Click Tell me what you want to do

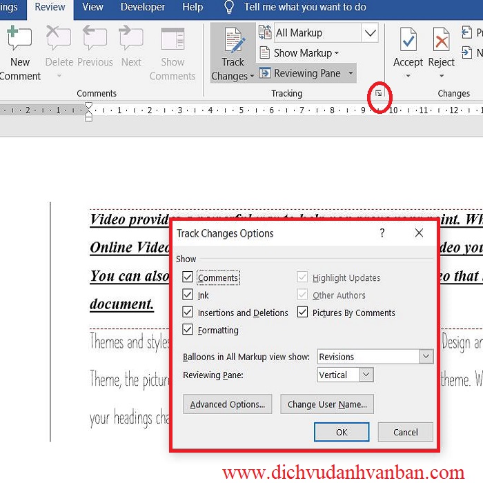[305, 7]
